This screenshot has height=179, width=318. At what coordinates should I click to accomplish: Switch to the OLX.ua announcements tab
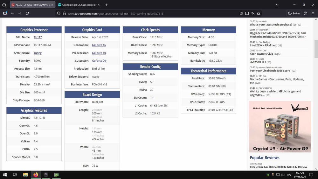coord(79,5)
